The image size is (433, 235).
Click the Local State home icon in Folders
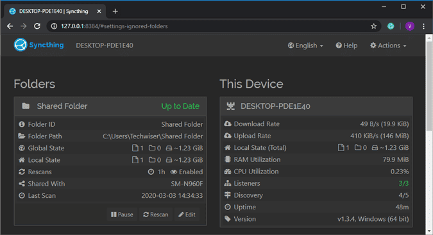22,160
